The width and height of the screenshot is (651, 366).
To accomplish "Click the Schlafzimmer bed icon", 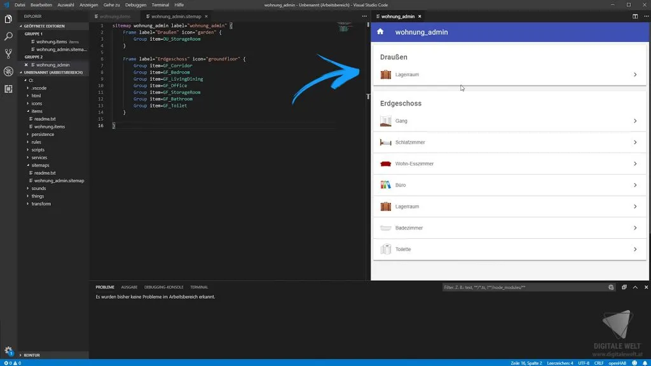I will (x=386, y=142).
